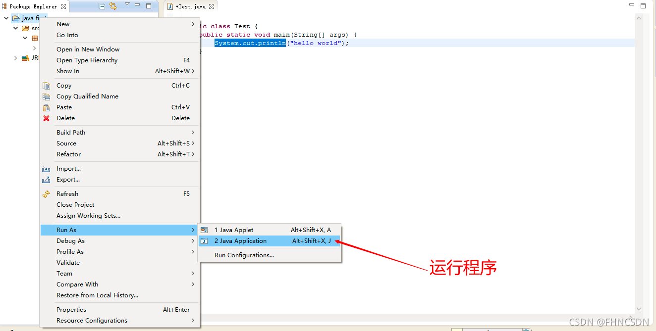Select the *Test.java editor tab
Viewport: 656px width, 331px height.
pyautogui.click(x=191, y=6)
